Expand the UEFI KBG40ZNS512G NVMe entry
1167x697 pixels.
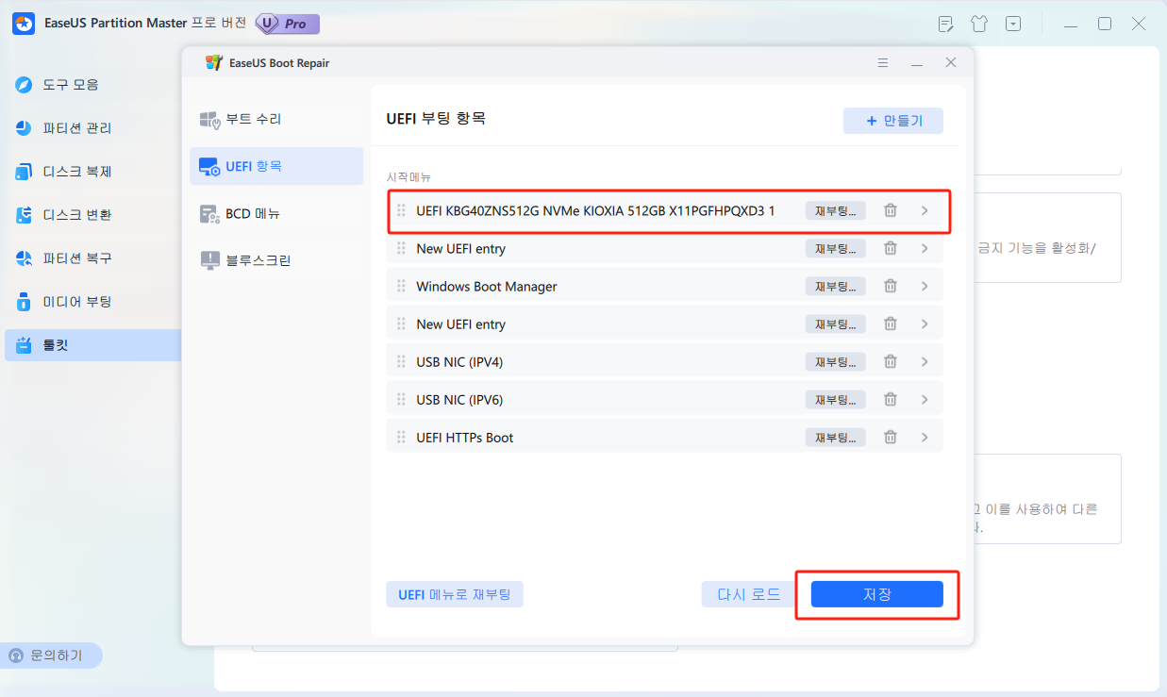coord(925,210)
